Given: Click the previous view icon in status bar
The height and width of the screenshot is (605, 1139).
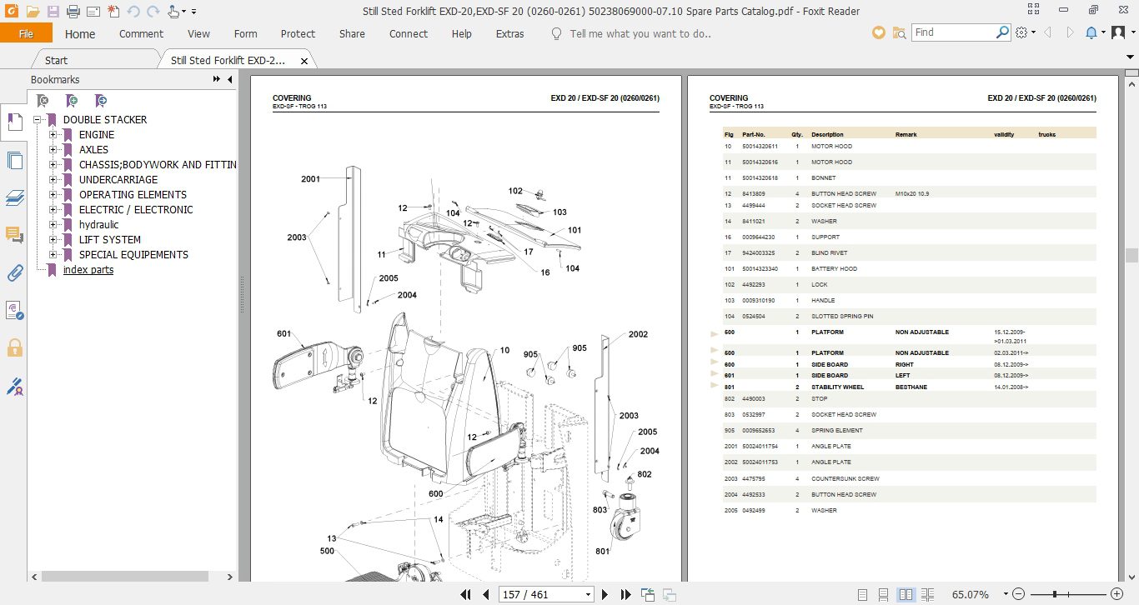Looking at the screenshot, I should [x=648, y=595].
